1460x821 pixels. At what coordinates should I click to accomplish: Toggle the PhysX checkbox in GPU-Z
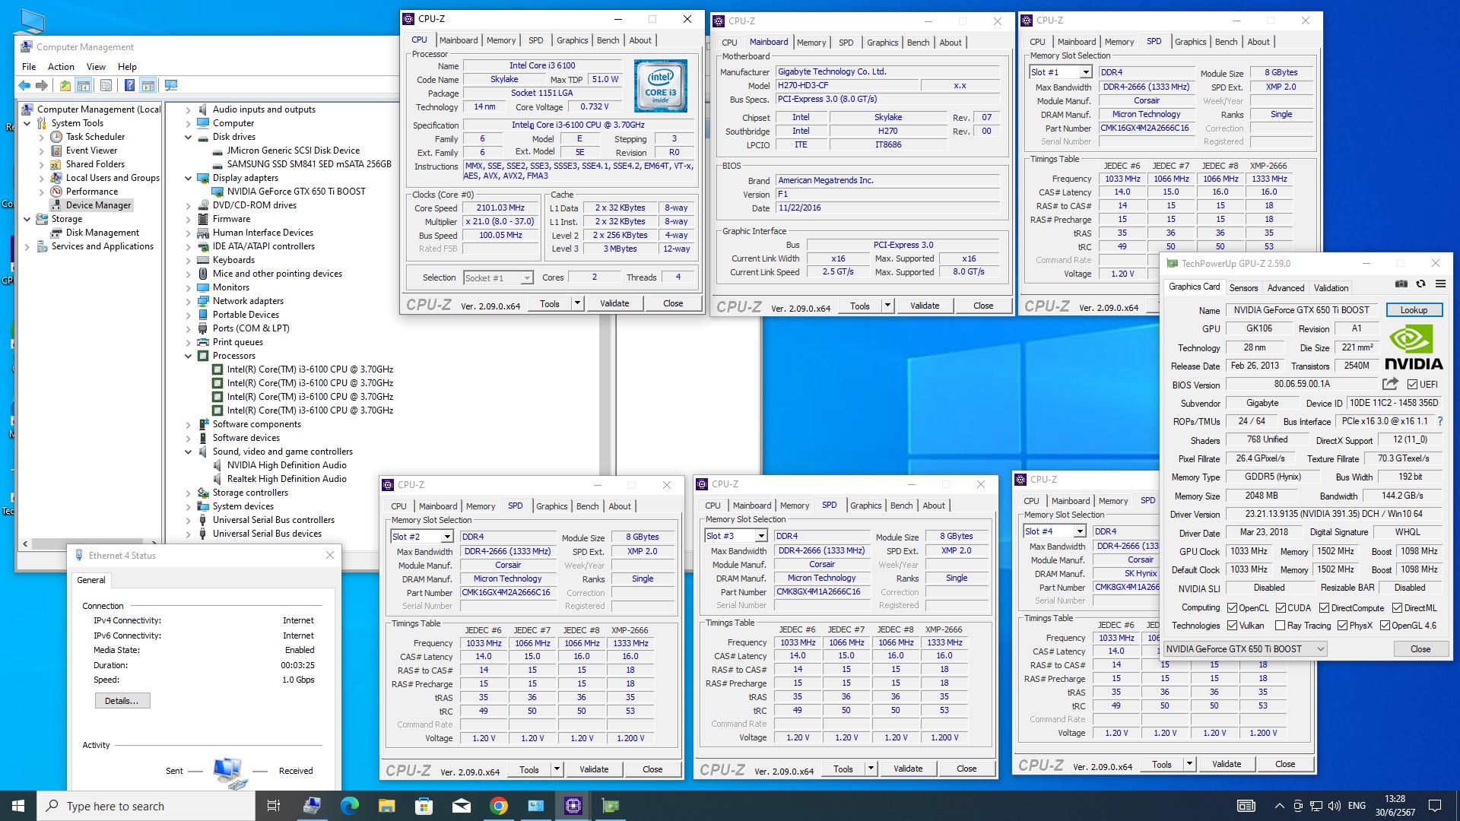[x=1342, y=626]
